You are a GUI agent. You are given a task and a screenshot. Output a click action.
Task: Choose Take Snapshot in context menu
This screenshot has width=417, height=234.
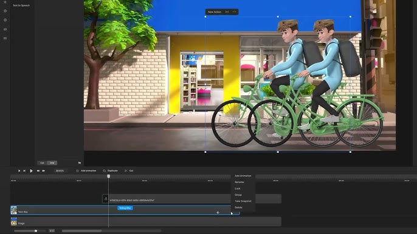tap(243, 201)
